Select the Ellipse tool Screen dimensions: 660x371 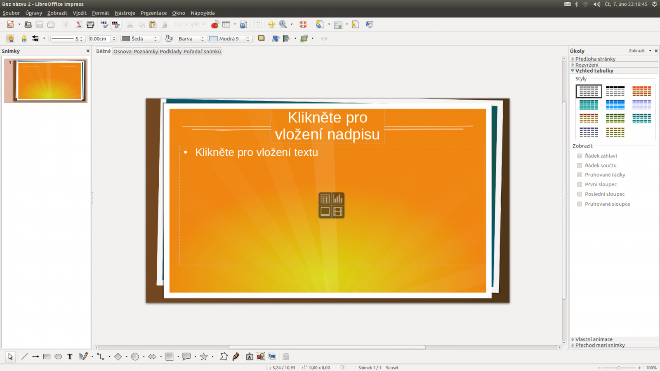click(x=59, y=357)
